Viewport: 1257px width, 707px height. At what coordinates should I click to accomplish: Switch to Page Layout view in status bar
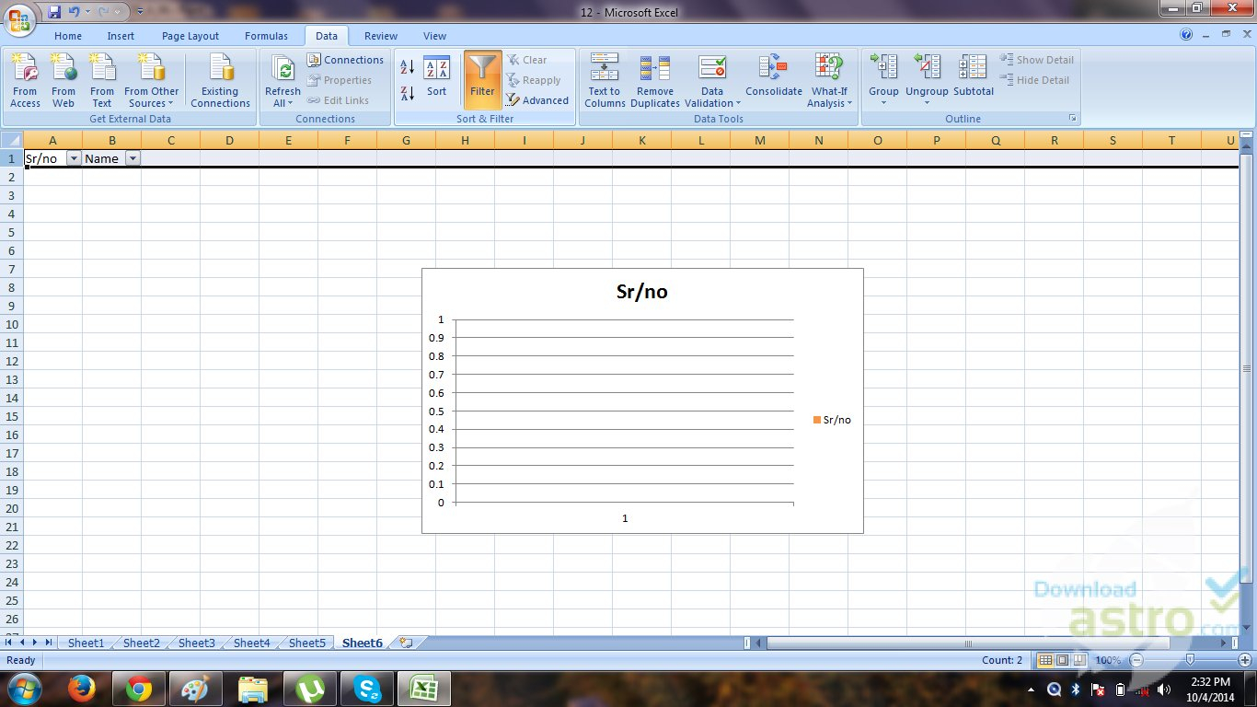(x=1062, y=660)
